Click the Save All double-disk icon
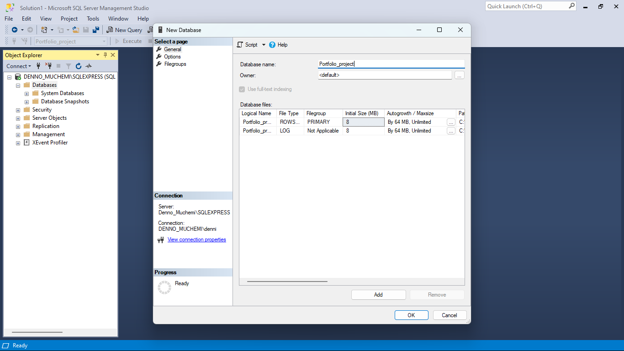624x351 pixels. [96, 30]
